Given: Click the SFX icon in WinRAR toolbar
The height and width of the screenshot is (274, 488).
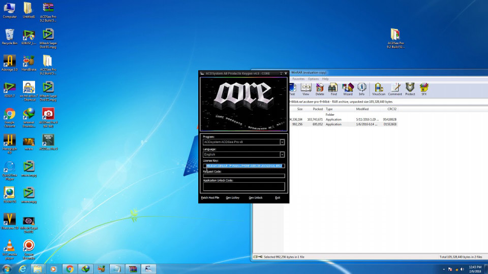Looking at the screenshot, I should pyautogui.click(x=424, y=89).
